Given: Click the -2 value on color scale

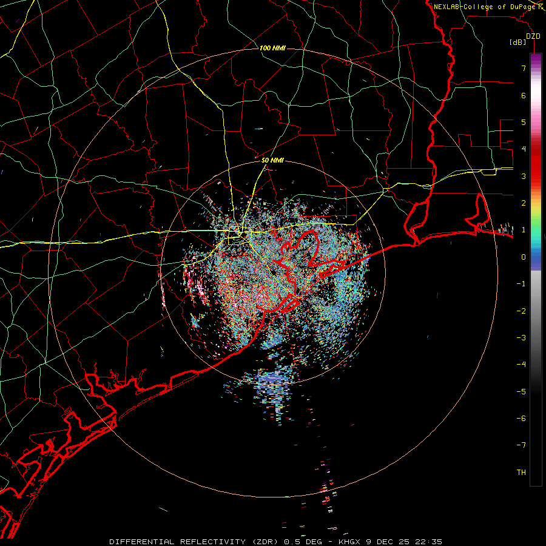Looking at the screenshot, I should click(521, 311).
